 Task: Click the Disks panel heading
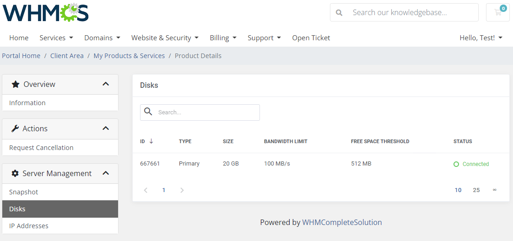[149, 86]
